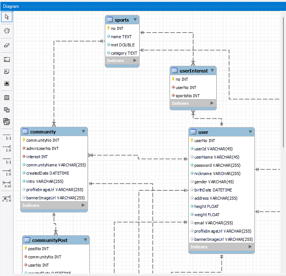Click the diagram vertical scrollbar

(283, 82)
